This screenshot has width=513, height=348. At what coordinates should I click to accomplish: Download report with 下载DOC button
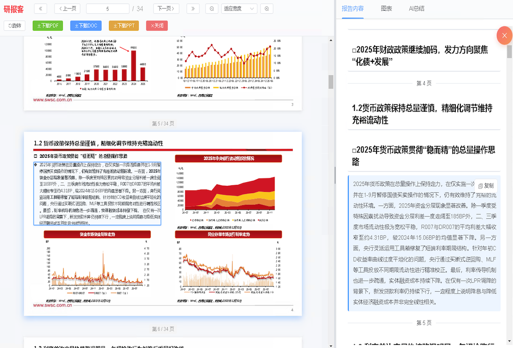[x=86, y=26]
